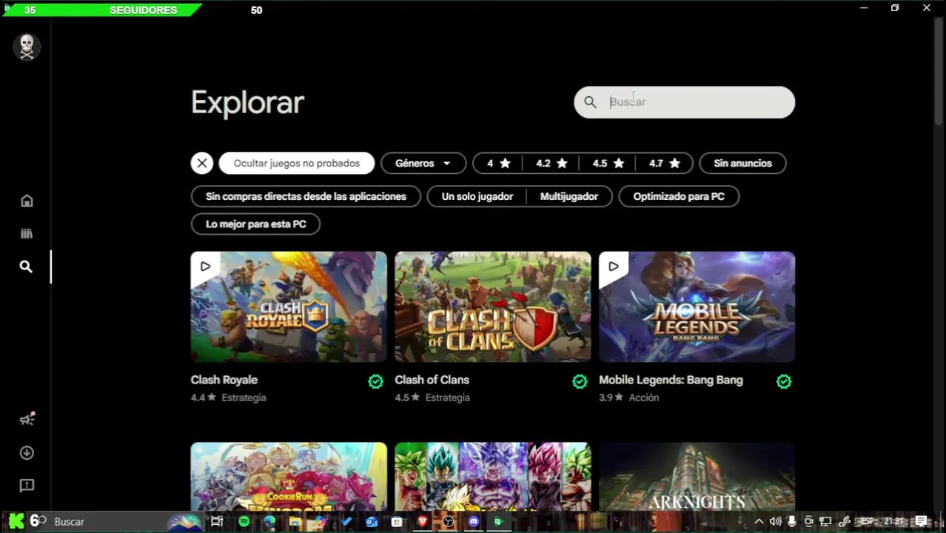The width and height of the screenshot is (946, 533).
Task: Open the Arknights thumbnail
Action: (697, 477)
